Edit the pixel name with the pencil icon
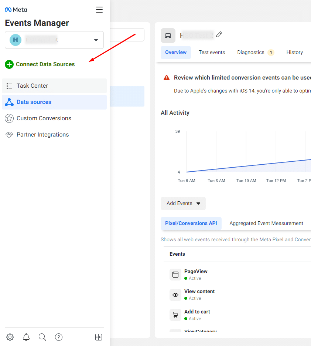 219,34
